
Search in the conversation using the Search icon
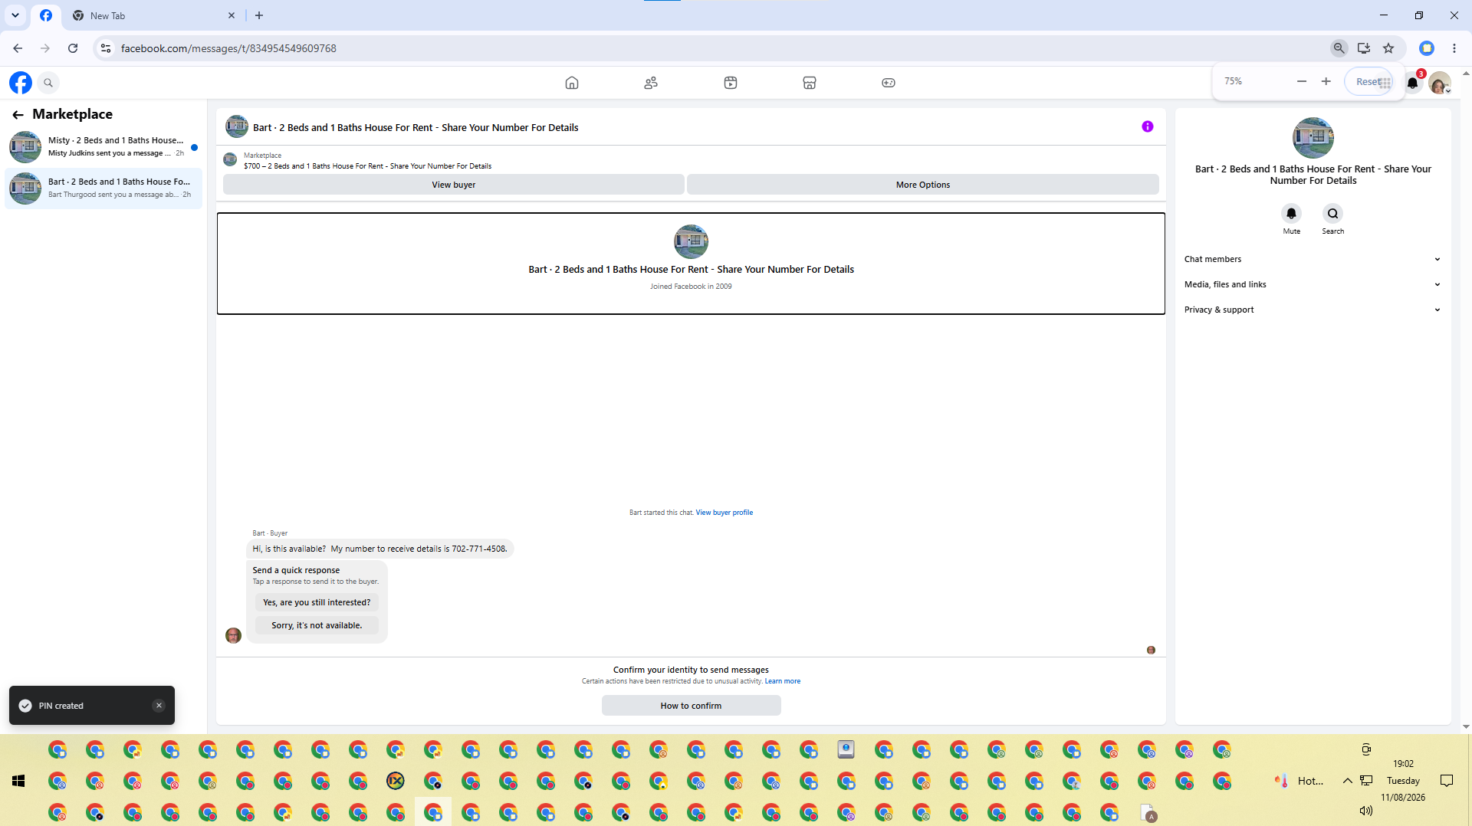click(1333, 214)
